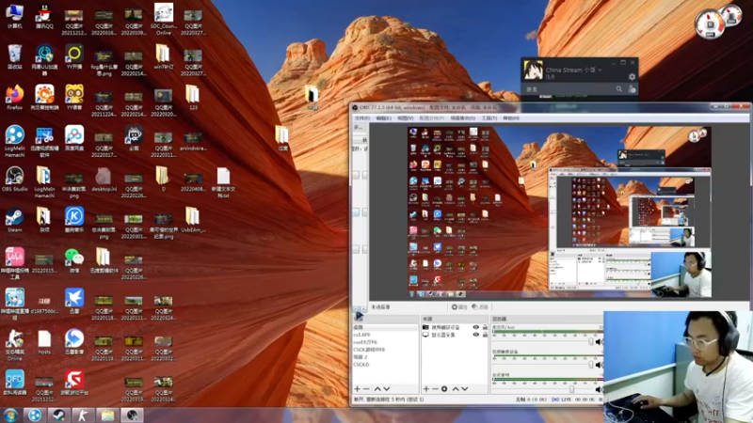Mute the bottom mixer channel speaker icon
This screenshot has width=753, height=423.
[599, 389]
